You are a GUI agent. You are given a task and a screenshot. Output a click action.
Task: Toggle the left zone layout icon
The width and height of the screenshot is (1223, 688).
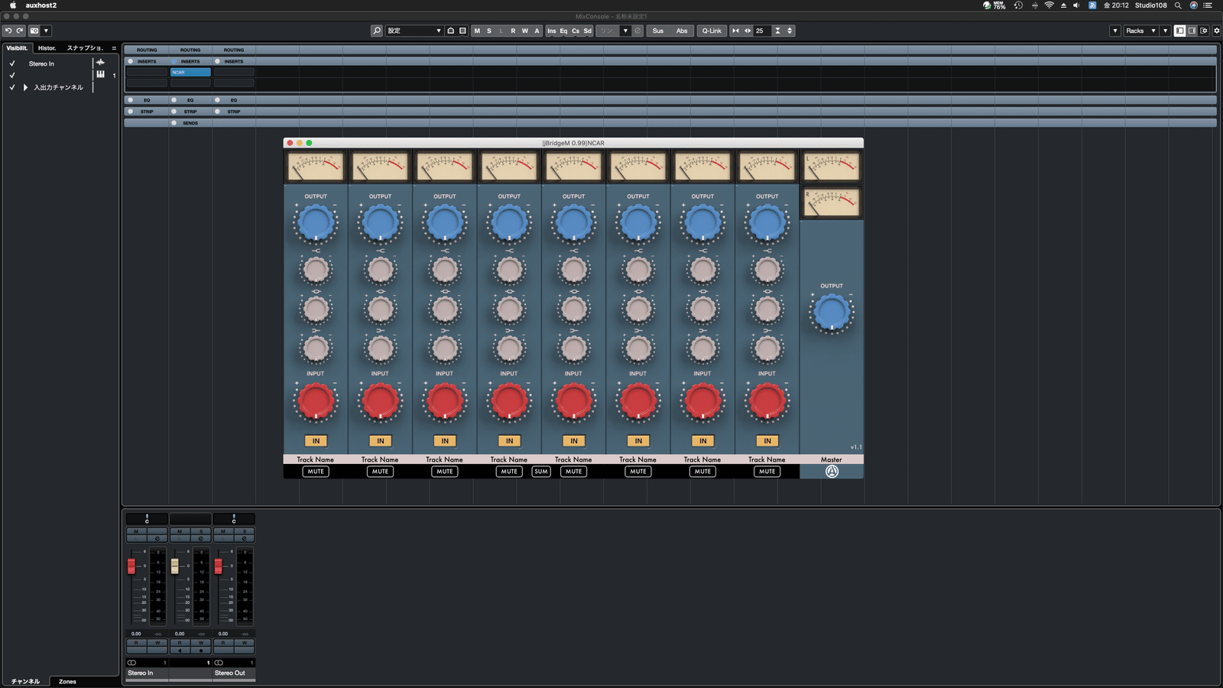tap(1180, 31)
